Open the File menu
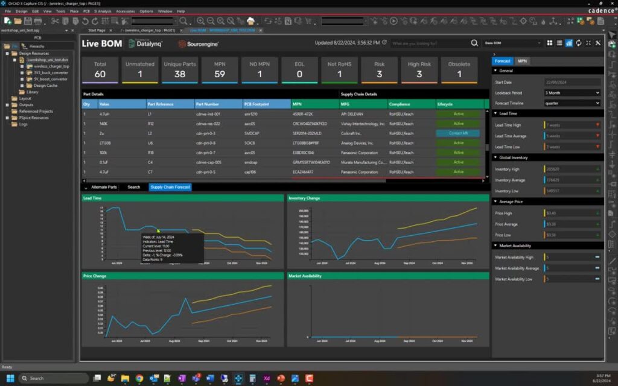Screen dimensions: 618x386 coord(8,11)
